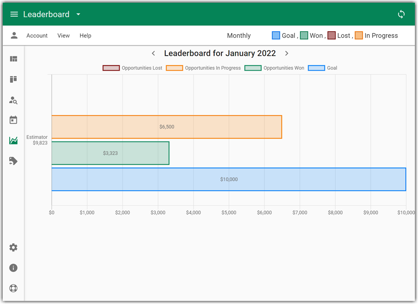Click the Leaderboard for January 2022 heading
The image size is (418, 304).
220,54
